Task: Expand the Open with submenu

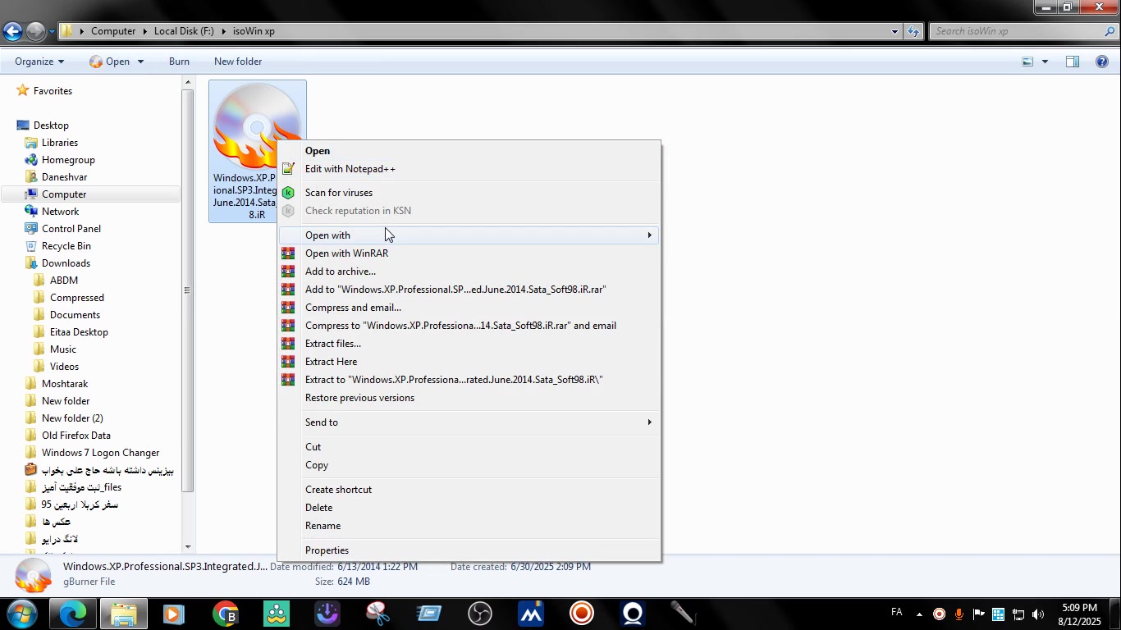Action: pos(469,235)
